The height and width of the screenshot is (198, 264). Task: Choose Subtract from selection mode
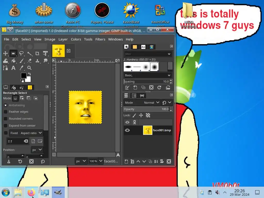[29, 98]
